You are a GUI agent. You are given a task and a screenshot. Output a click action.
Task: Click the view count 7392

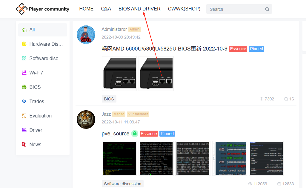pyautogui.click(x=269, y=99)
